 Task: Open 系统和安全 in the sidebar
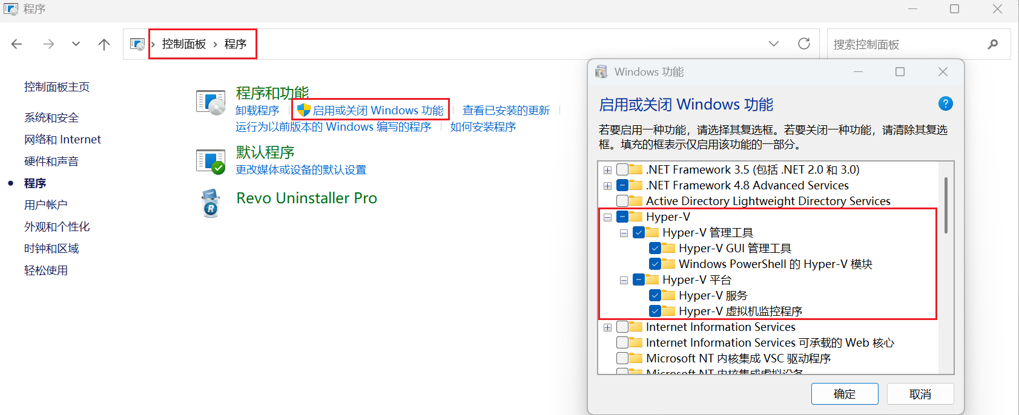[51, 118]
